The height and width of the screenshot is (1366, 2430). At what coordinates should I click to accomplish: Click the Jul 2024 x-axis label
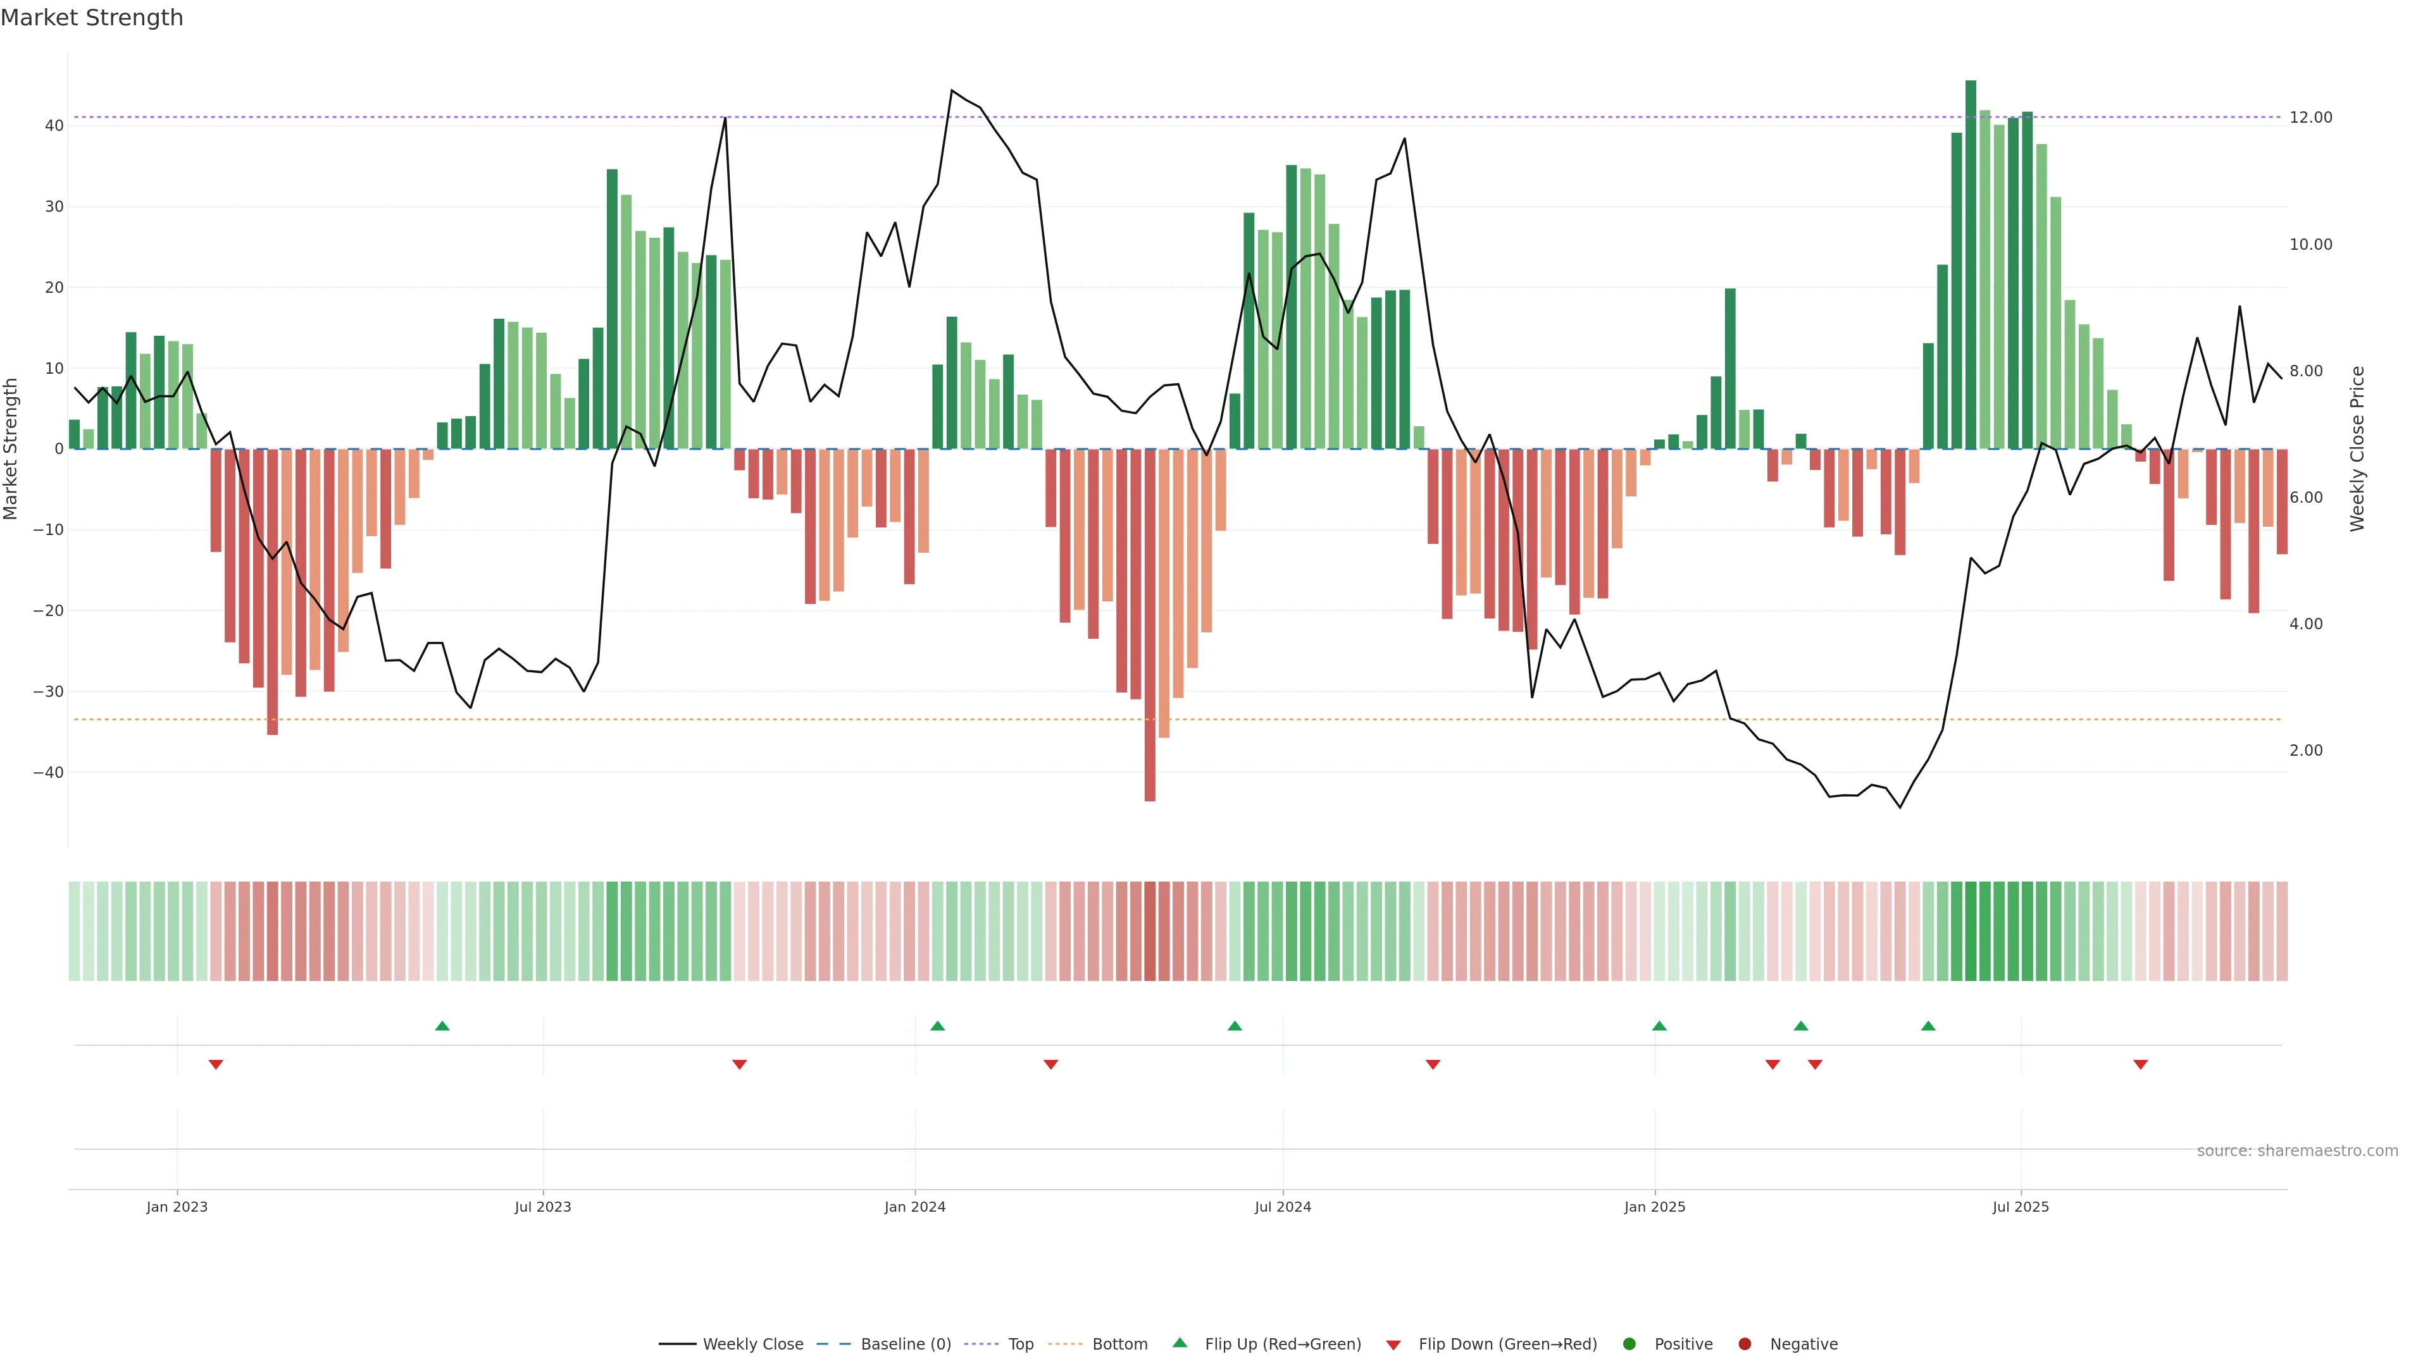click(x=1282, y=1207)
